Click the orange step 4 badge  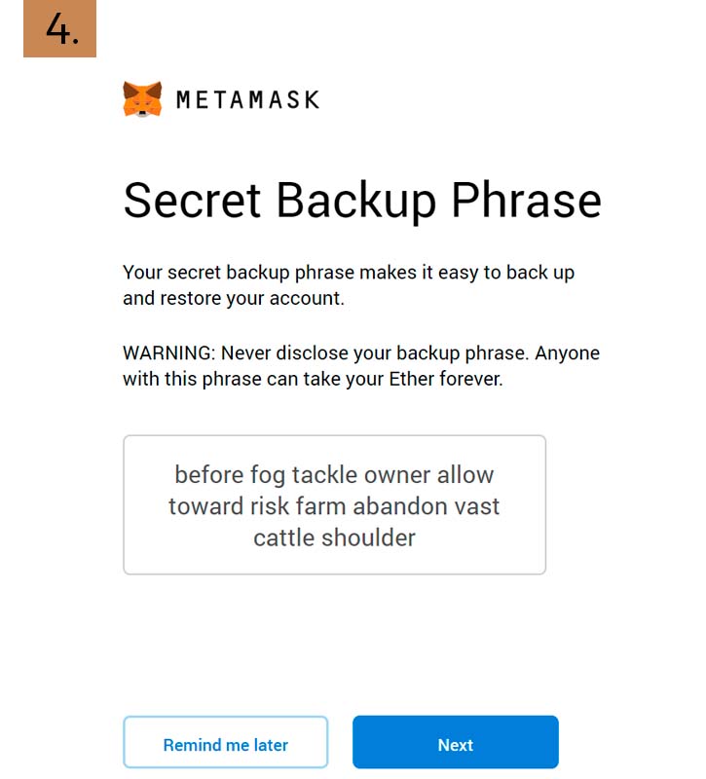(59, 28)
